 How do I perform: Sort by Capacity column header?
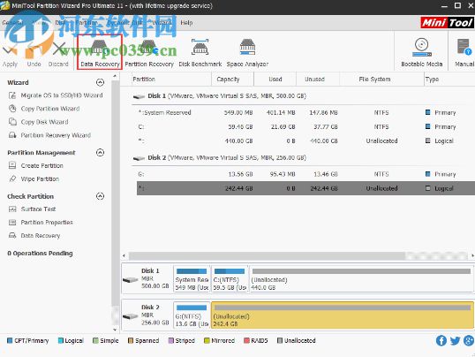tap(233, 80)
